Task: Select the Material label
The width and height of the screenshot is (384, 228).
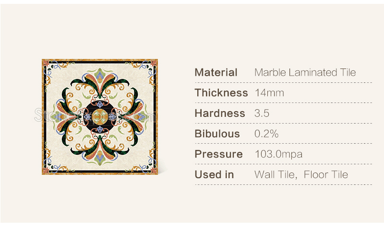Action: point(216,73)
